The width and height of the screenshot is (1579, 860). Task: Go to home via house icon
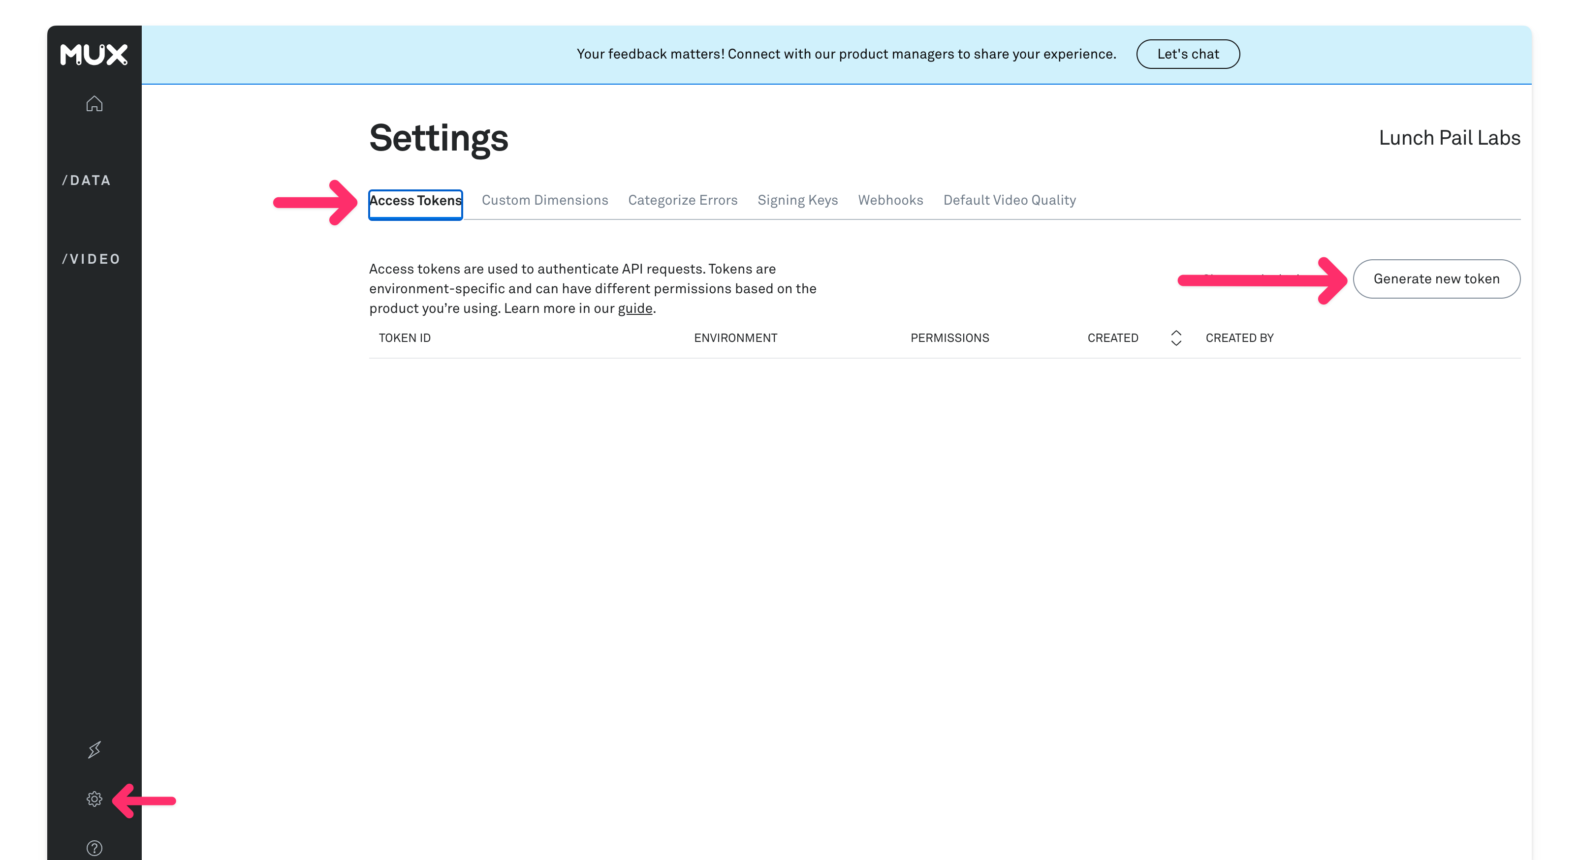[x=94, y=103]
